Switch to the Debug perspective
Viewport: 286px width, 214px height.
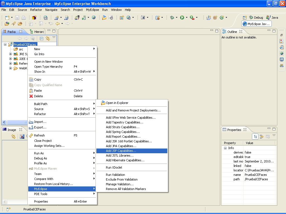[x=256, y=18]
